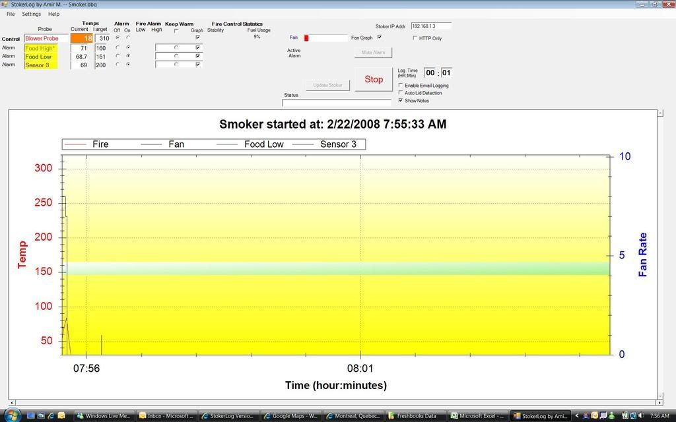Click the 9% Fuel Usage value
Screen dimensions: 676x422
257,37
